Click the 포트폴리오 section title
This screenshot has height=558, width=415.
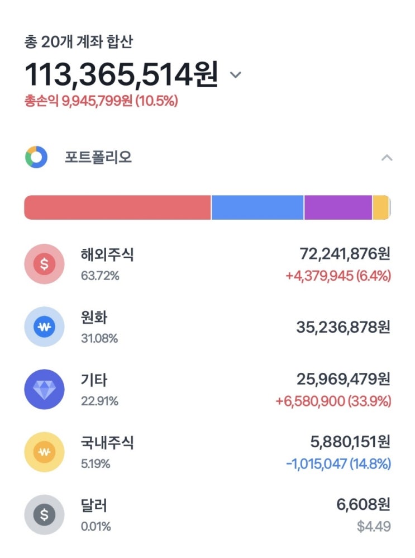tap(98, 157)
